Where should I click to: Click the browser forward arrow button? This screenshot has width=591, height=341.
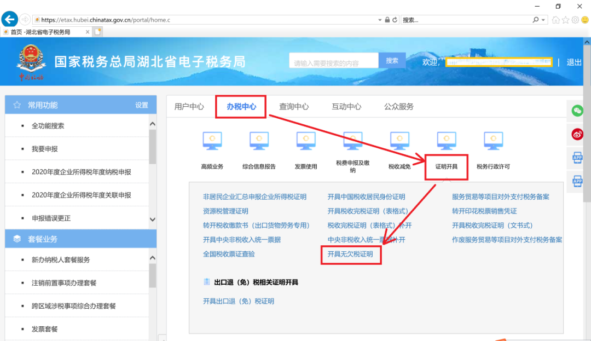(25, 20)
